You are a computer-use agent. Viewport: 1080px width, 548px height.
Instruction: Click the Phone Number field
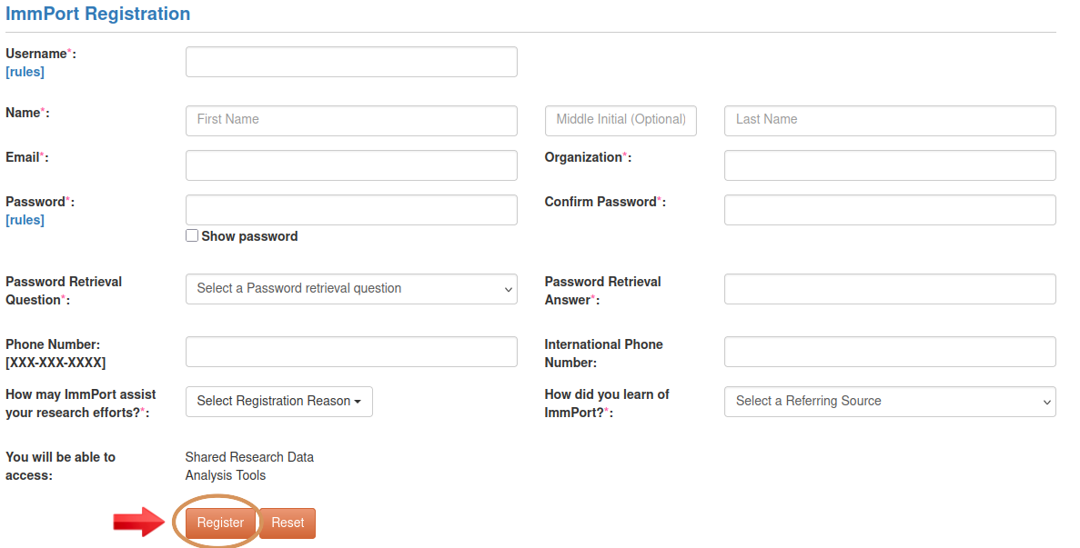coord(351,352)
